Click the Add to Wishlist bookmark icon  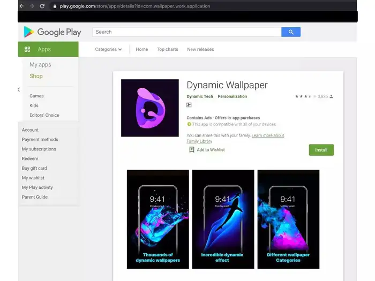pyautogui.click(x=191, y=150)
